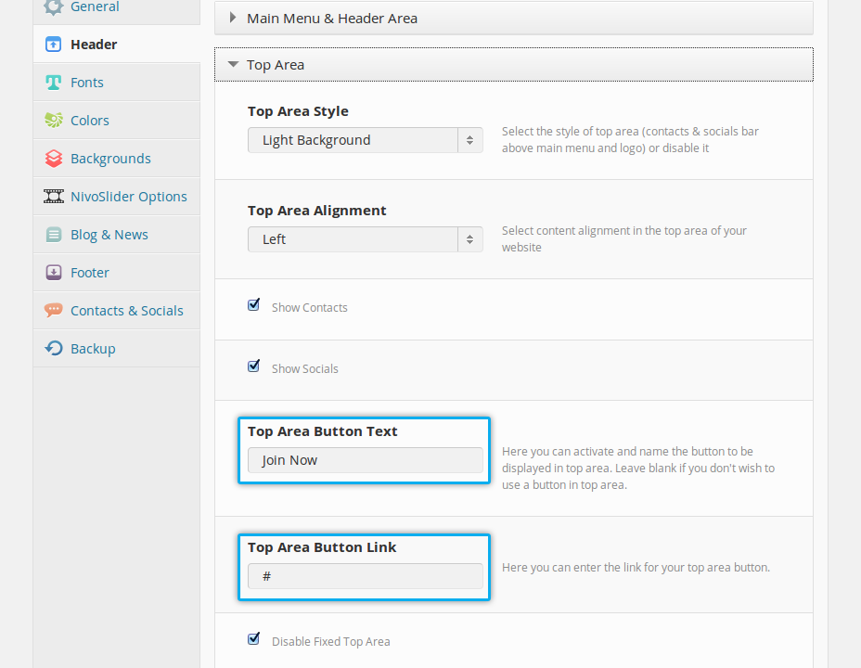The image size is (861, 668).
Task: Click the Fonts "T" icon
Action: pos(54,83)
